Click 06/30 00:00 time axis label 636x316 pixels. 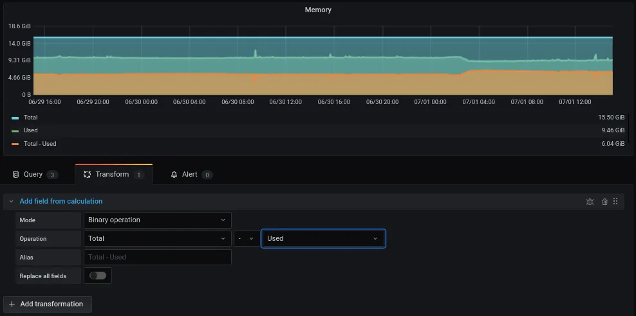point(141,102)
